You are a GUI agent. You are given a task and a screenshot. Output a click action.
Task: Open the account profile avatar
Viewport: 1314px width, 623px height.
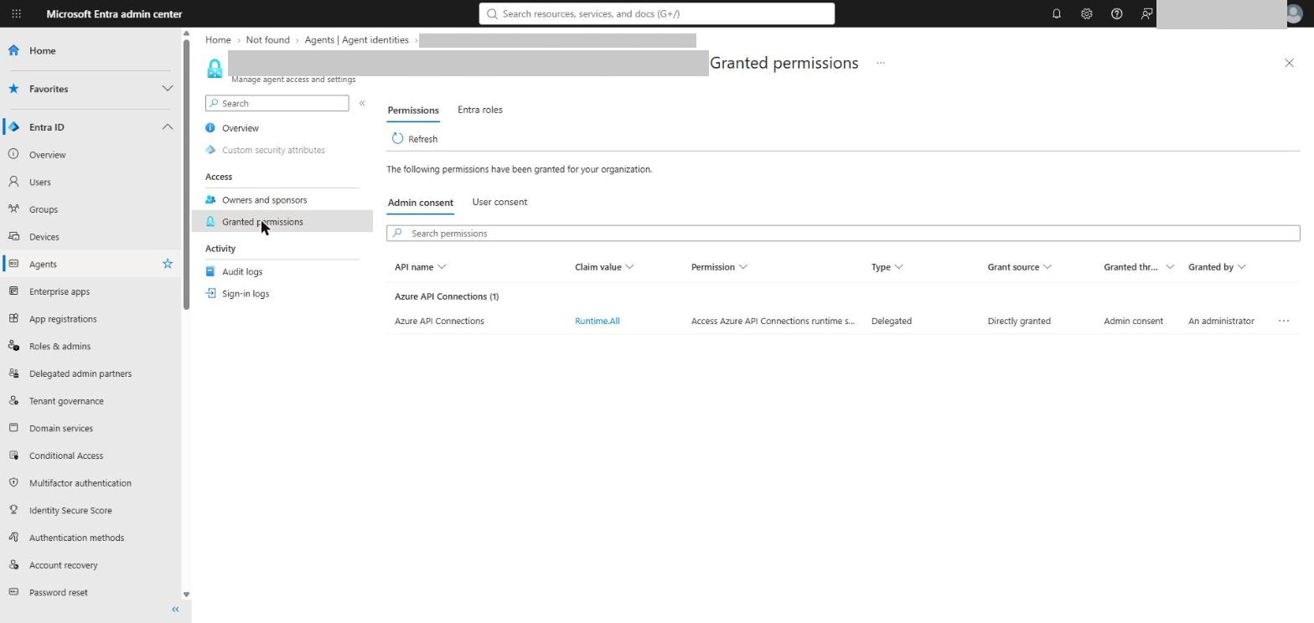tap(1293, 14)
